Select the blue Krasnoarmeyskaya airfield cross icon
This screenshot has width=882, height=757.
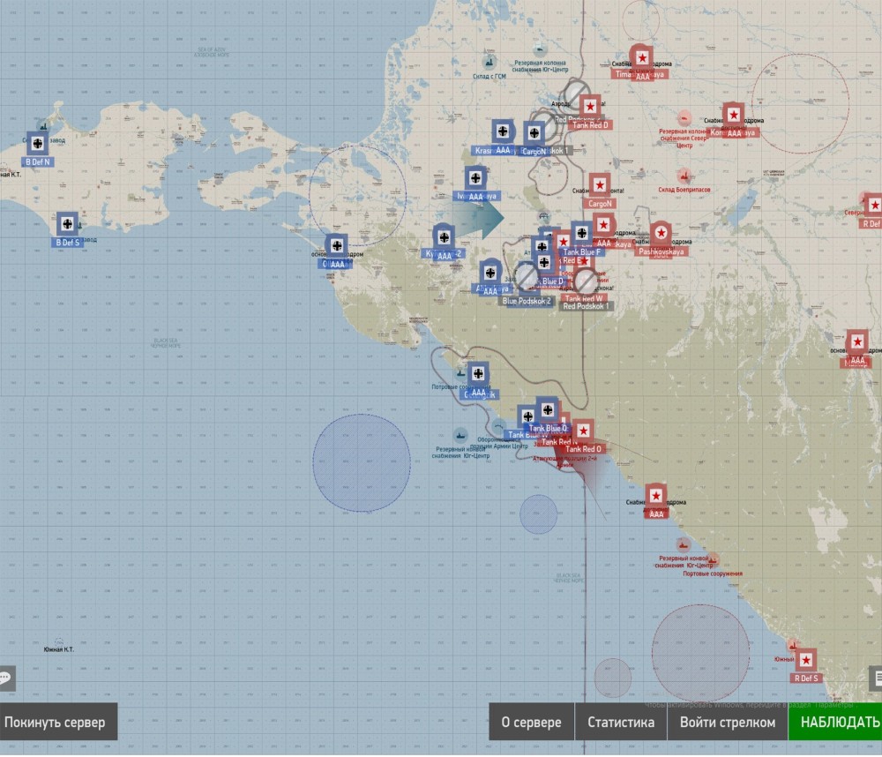503,131
